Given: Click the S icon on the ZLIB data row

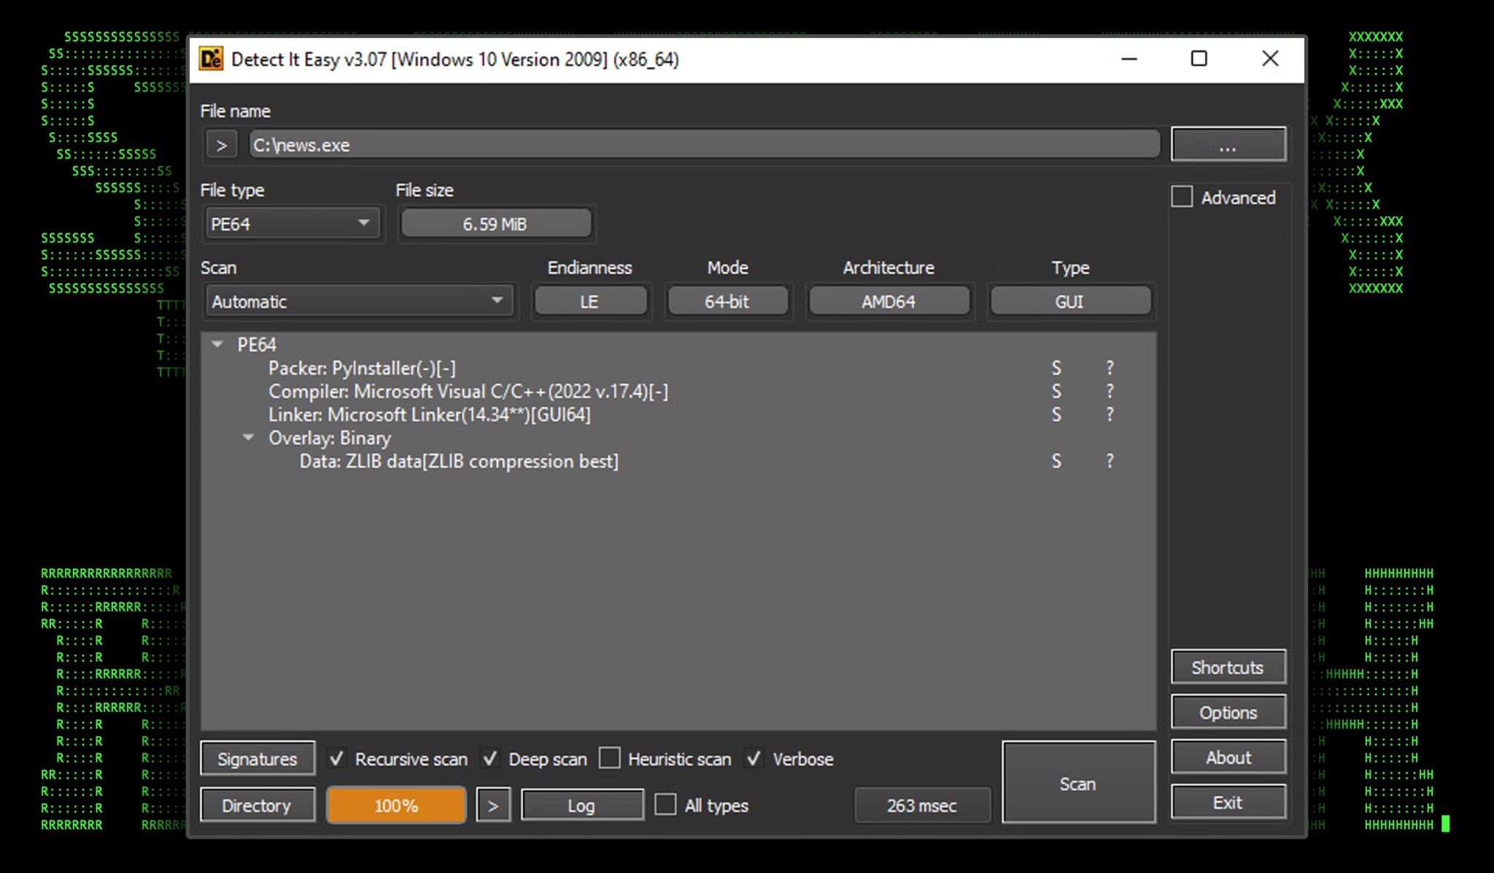Looking at the screenshot, I should (1056, 461).
